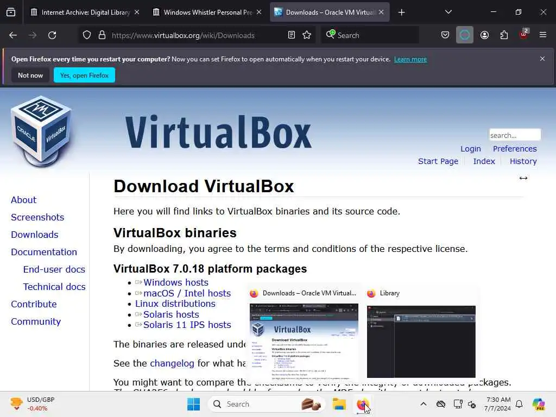Open the Windows Start button
556x417 pixels.
[x=194, y=404]
